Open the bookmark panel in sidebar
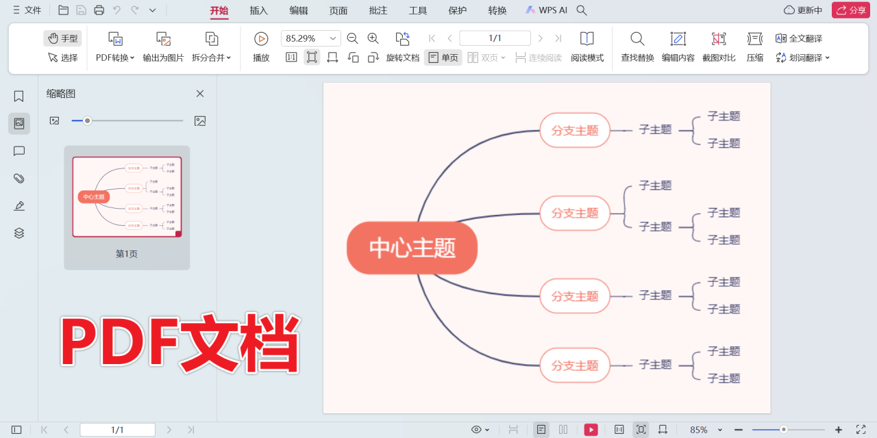The height and width of the screenshot is (438, 877). coord(19,96)
